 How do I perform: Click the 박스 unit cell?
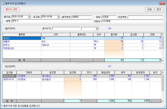click(x=99, y=42)
